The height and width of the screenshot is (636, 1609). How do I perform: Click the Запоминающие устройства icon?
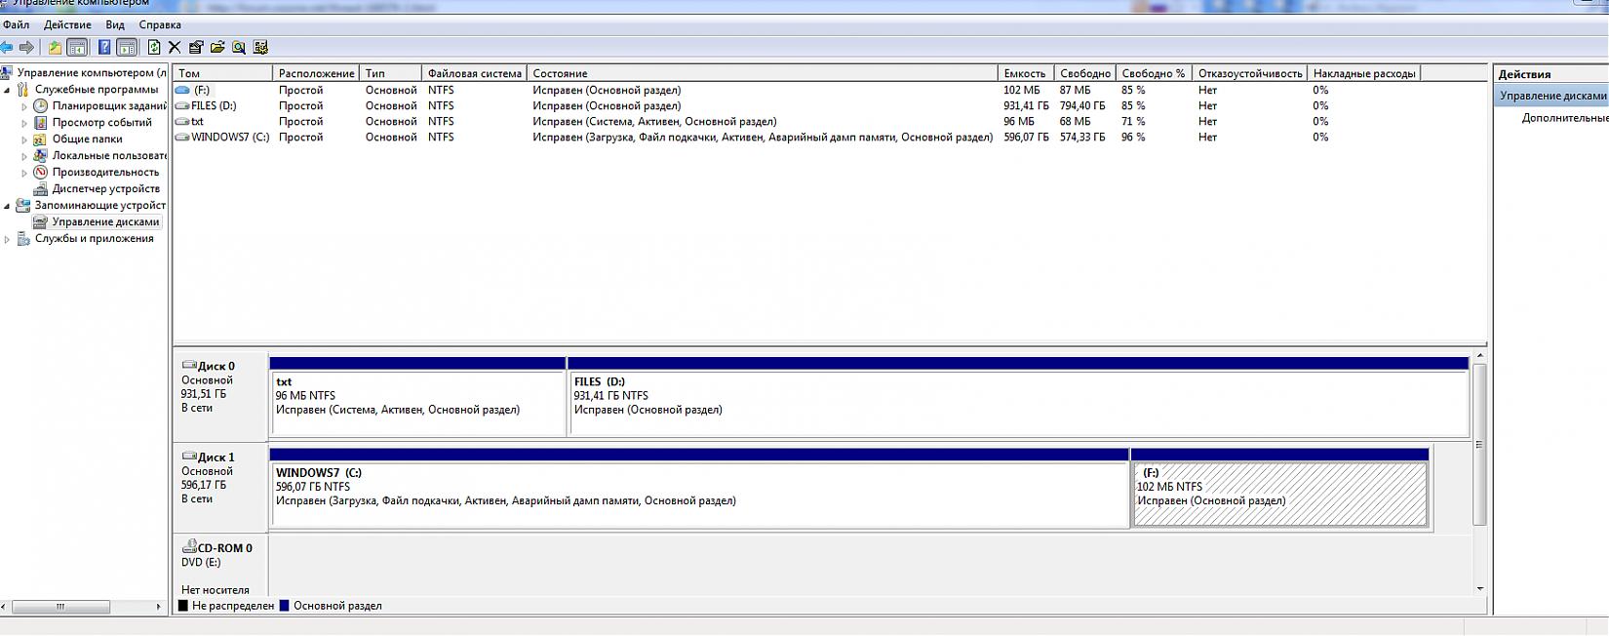point(22,205)
